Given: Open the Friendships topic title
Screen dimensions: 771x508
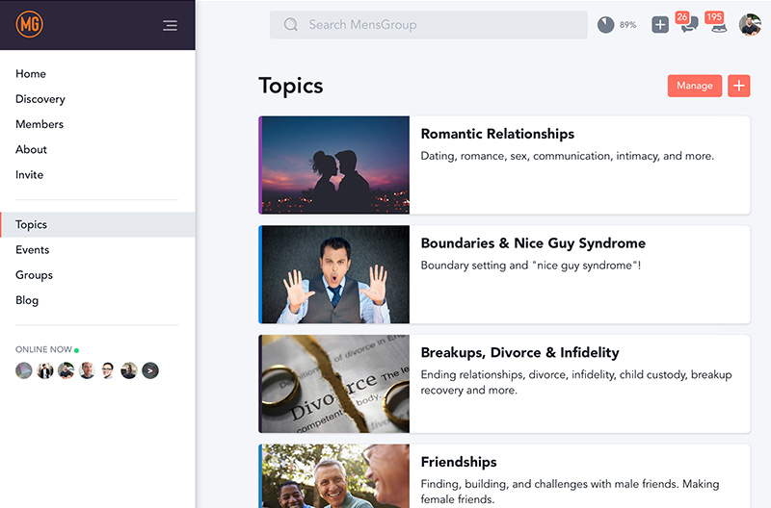Looking at the screenshot, I should tap(459, 463).
